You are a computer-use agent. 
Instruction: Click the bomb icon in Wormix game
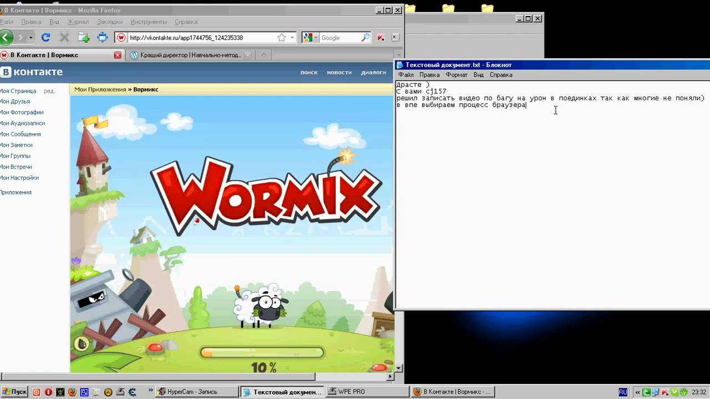82,344
